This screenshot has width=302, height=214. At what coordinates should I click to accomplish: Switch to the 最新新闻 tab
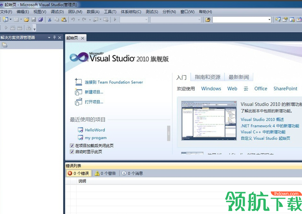[239, 77]
